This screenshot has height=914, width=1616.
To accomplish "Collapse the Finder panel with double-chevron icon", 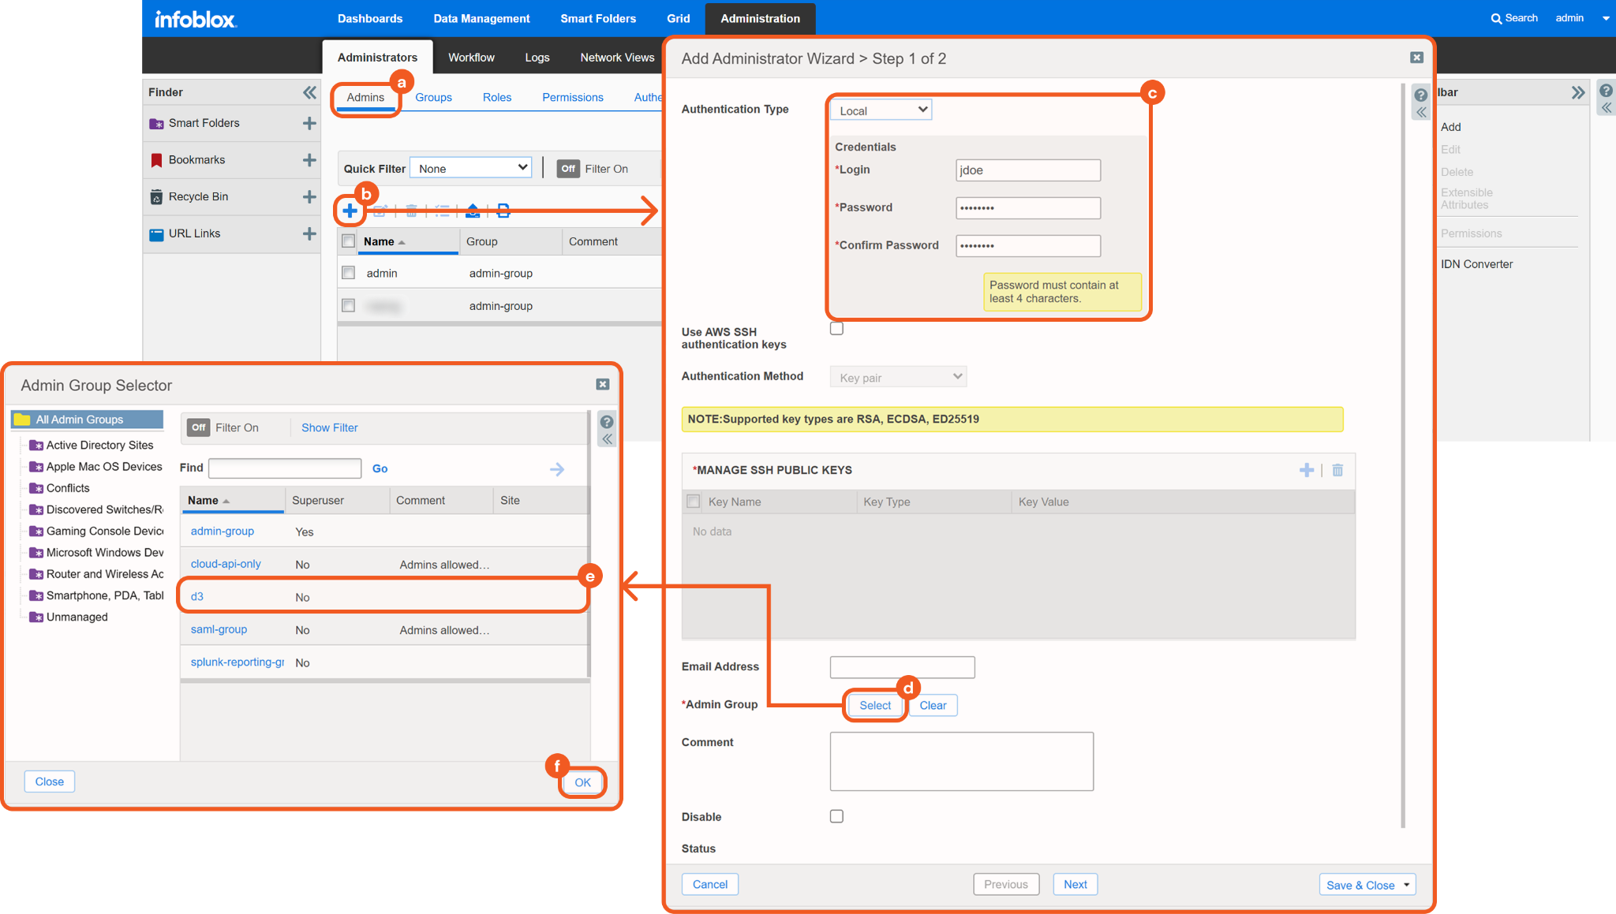I will tap(309, 92).
